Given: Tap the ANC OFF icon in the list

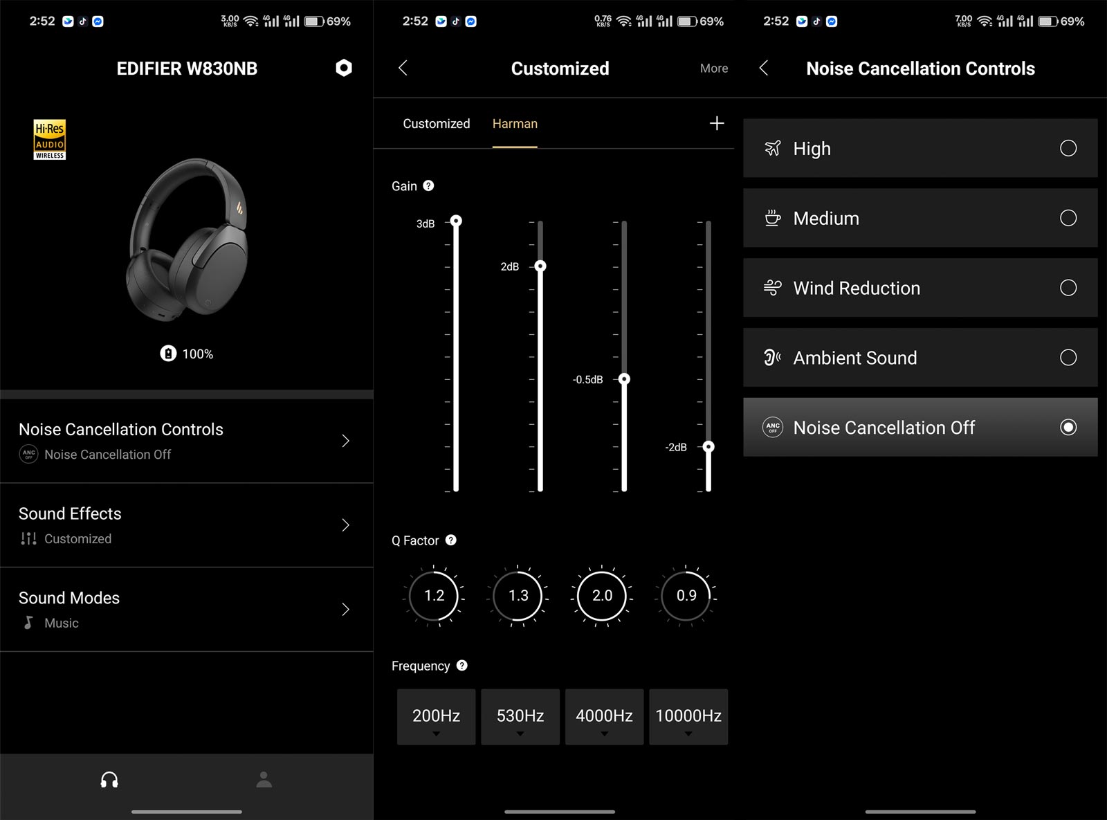Looking at the screenshot, I should click(773, 427).
